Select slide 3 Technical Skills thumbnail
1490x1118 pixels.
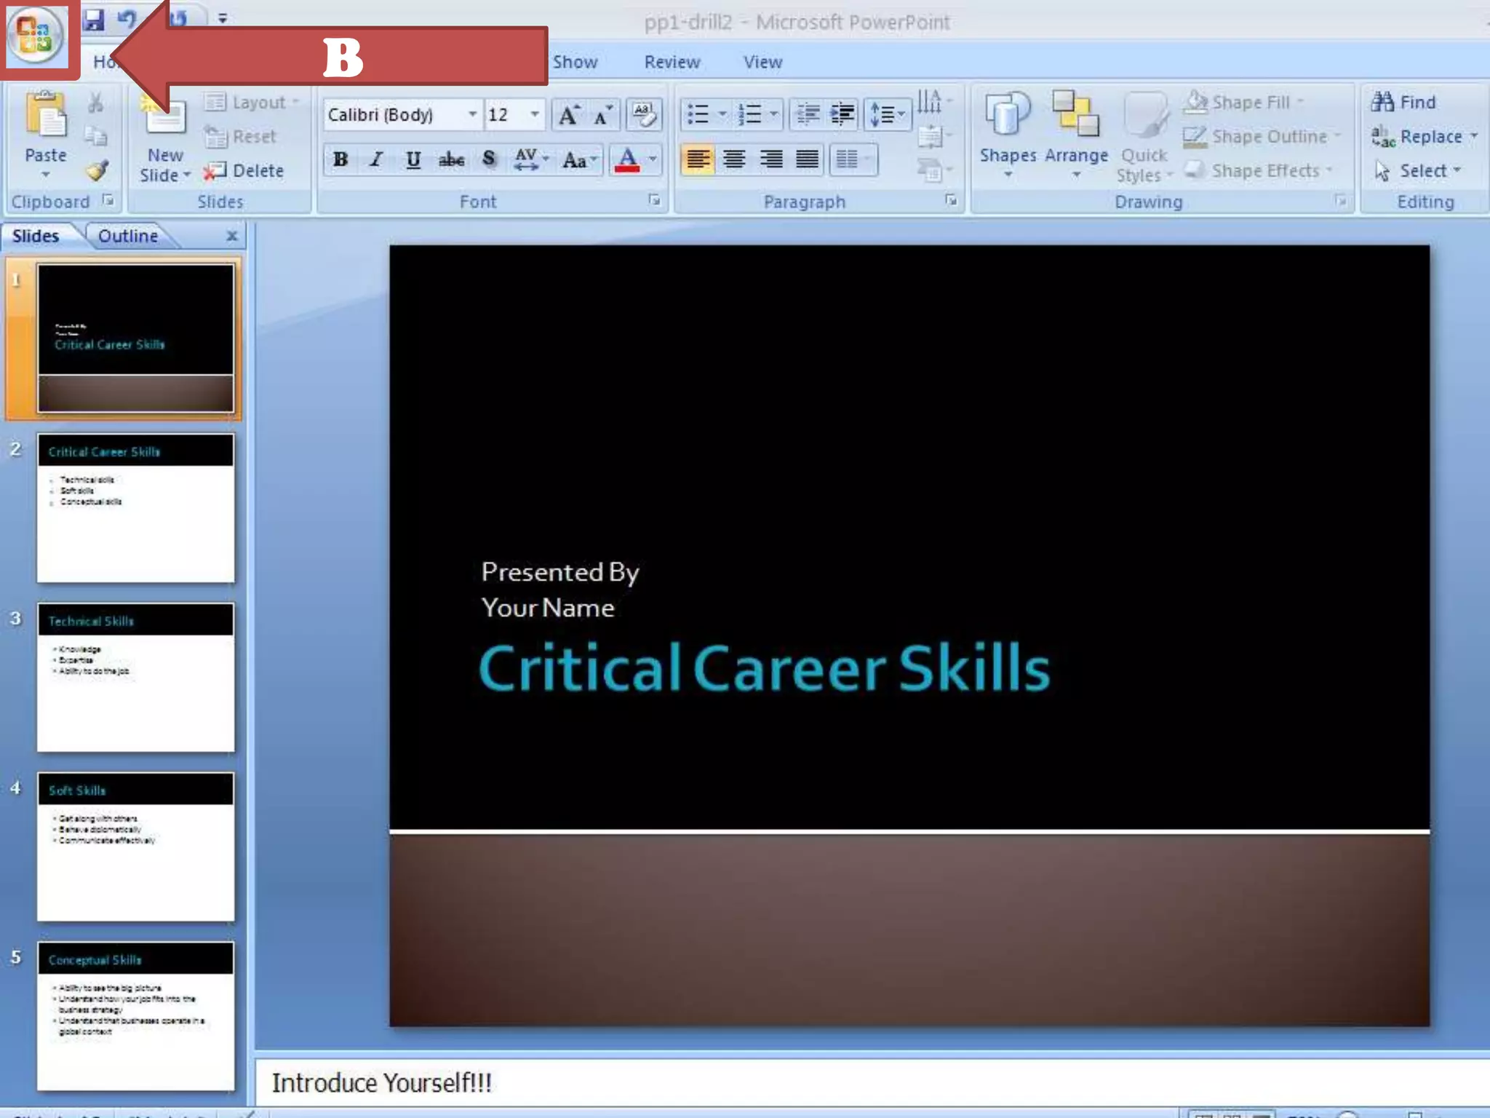(x=136, y=677)
